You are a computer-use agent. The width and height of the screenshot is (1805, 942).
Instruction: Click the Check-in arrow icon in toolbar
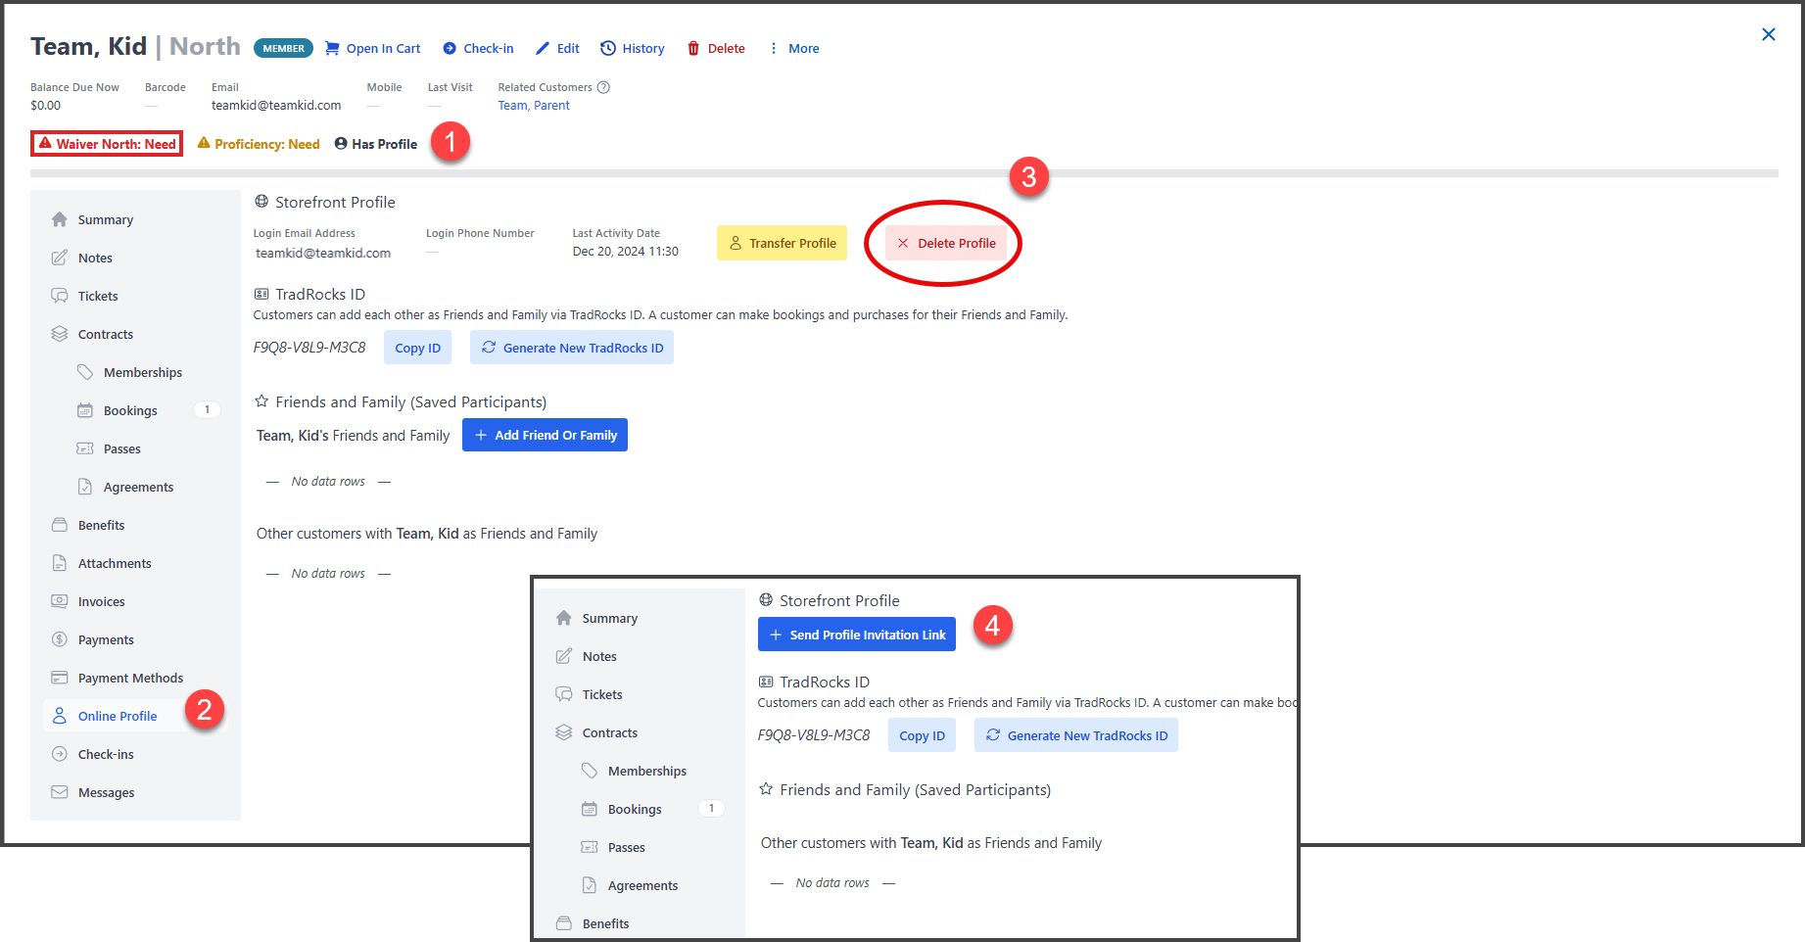(x=450, y=48)
